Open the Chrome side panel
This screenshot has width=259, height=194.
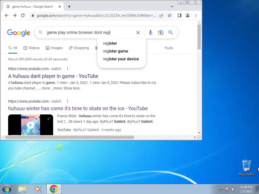pos(180,15)
